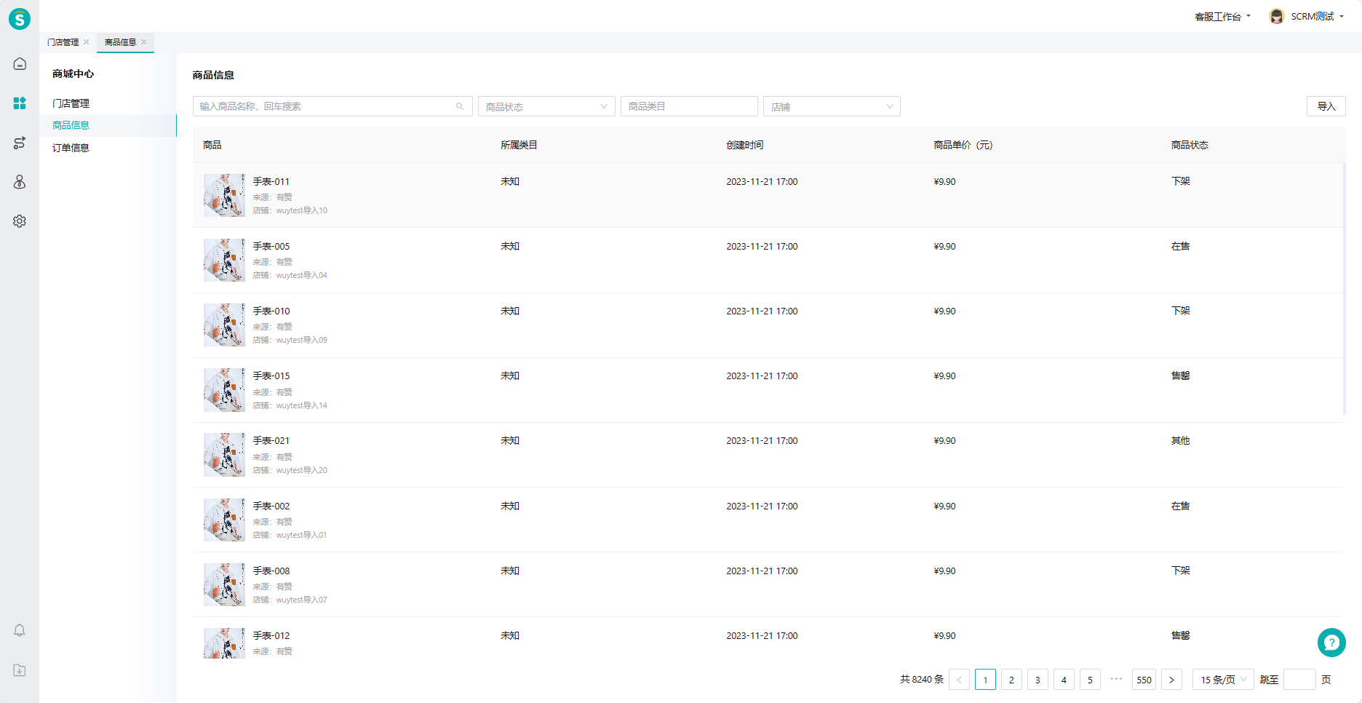This screenshot has height=703, width=1362.
Task: Click thumbnail of 手表-005
Action: point(224,260)
